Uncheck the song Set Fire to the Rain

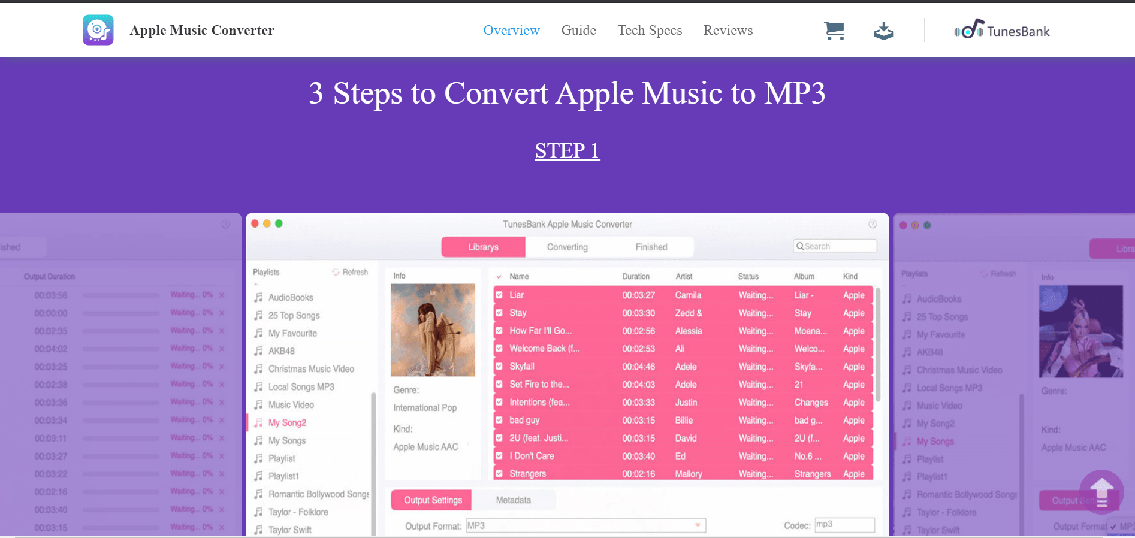pyautogui.click(x=499, y=385)
